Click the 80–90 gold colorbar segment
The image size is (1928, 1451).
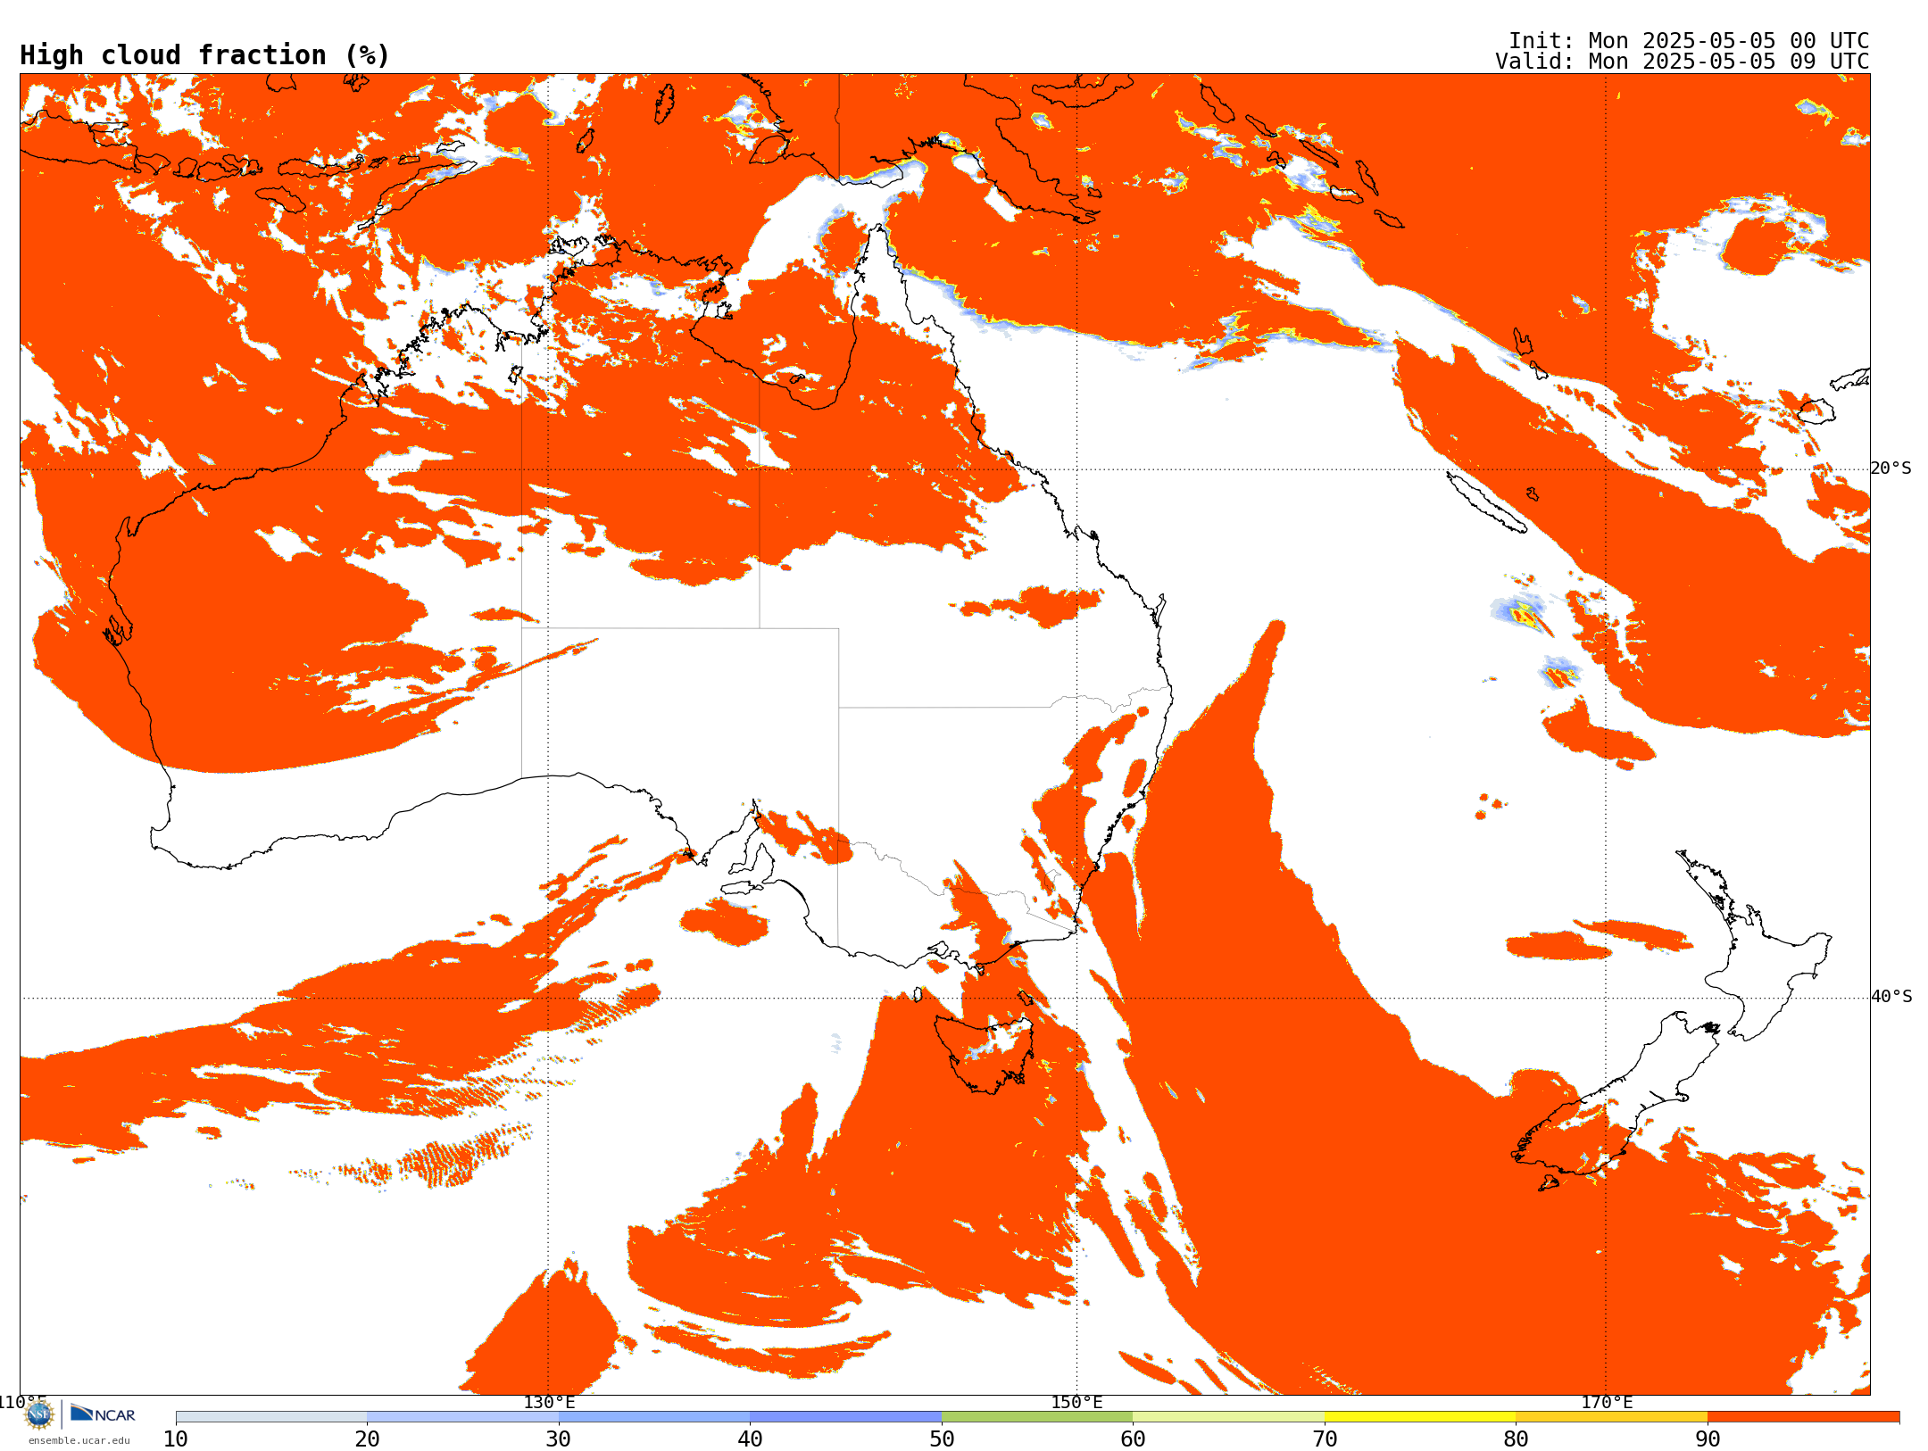(x=1612, y=1417)
